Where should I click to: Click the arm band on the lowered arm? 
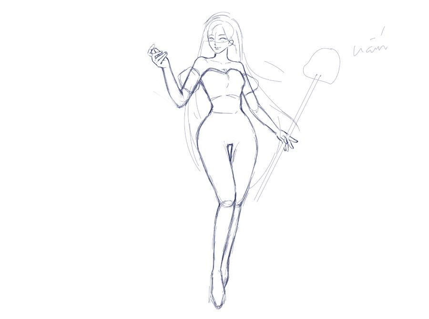254,102
